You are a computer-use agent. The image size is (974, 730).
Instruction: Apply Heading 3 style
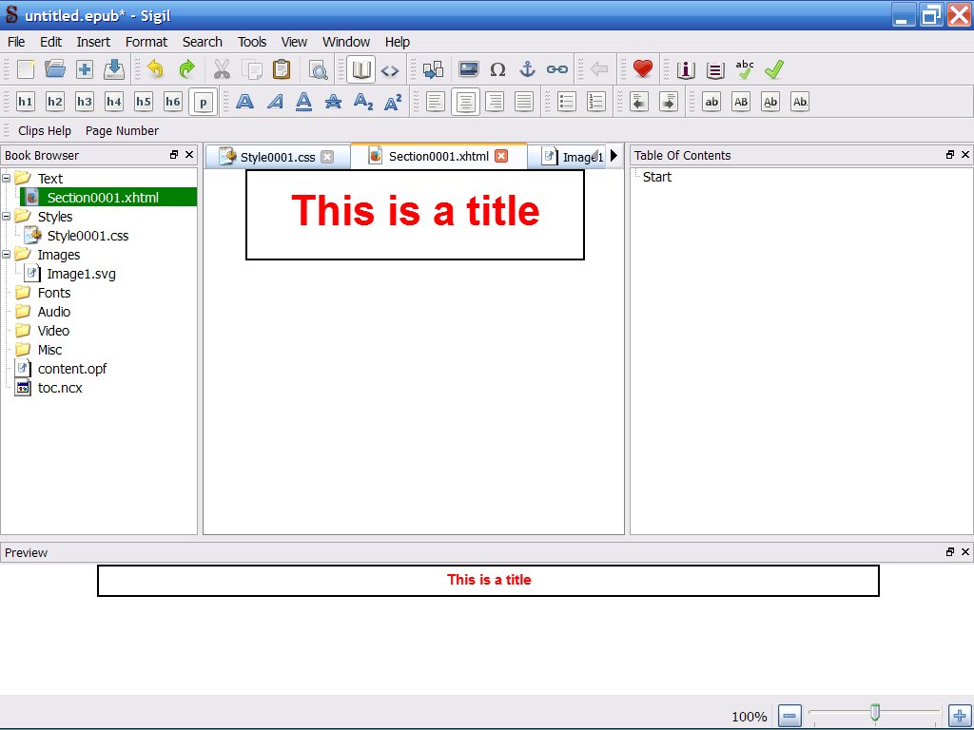coord(85,102)
